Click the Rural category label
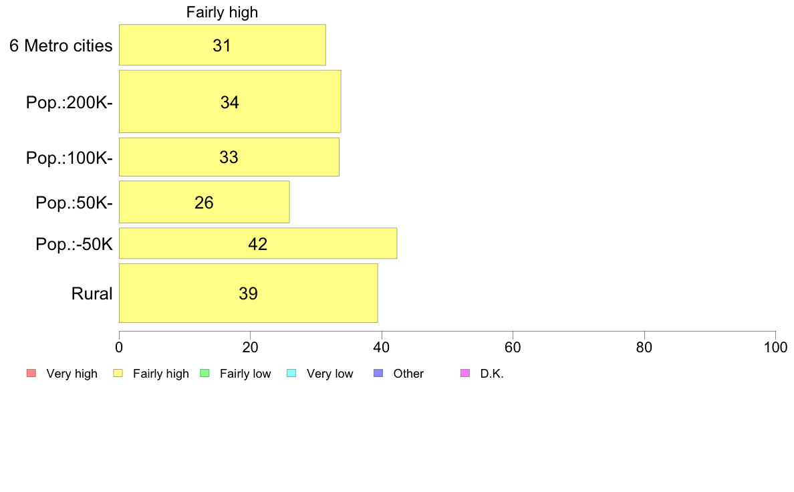Viewport: 794px width, 492px height. click(x=92, y=294)
